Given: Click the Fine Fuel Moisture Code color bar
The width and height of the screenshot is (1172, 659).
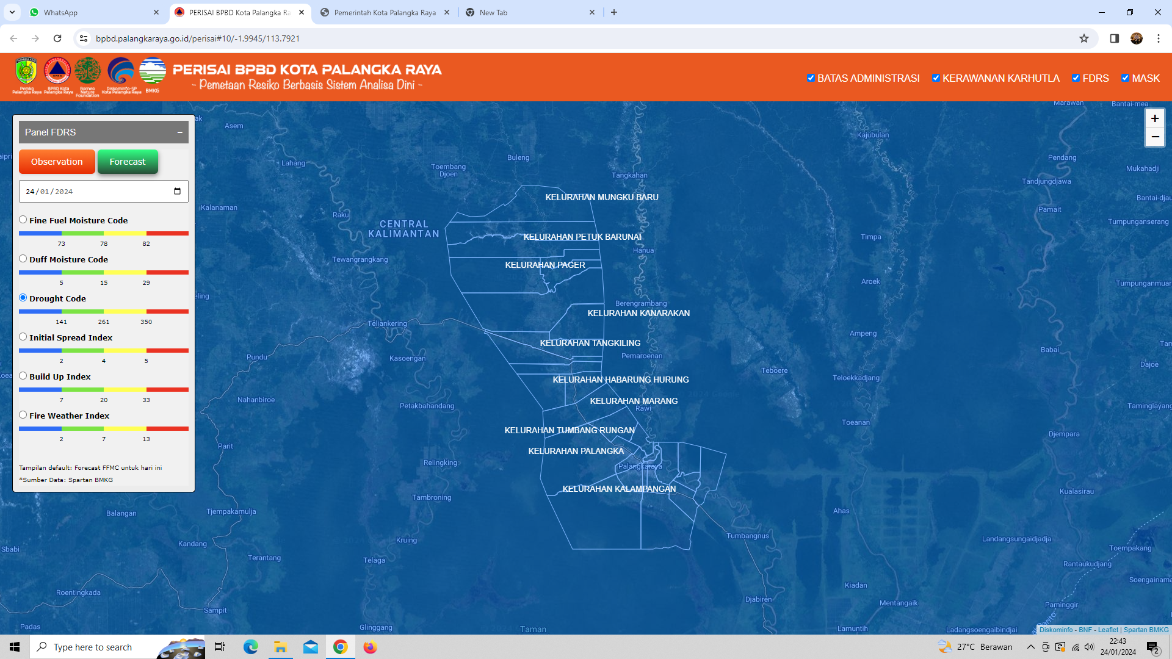Looking at the screenshot, I should click(104, 233).
